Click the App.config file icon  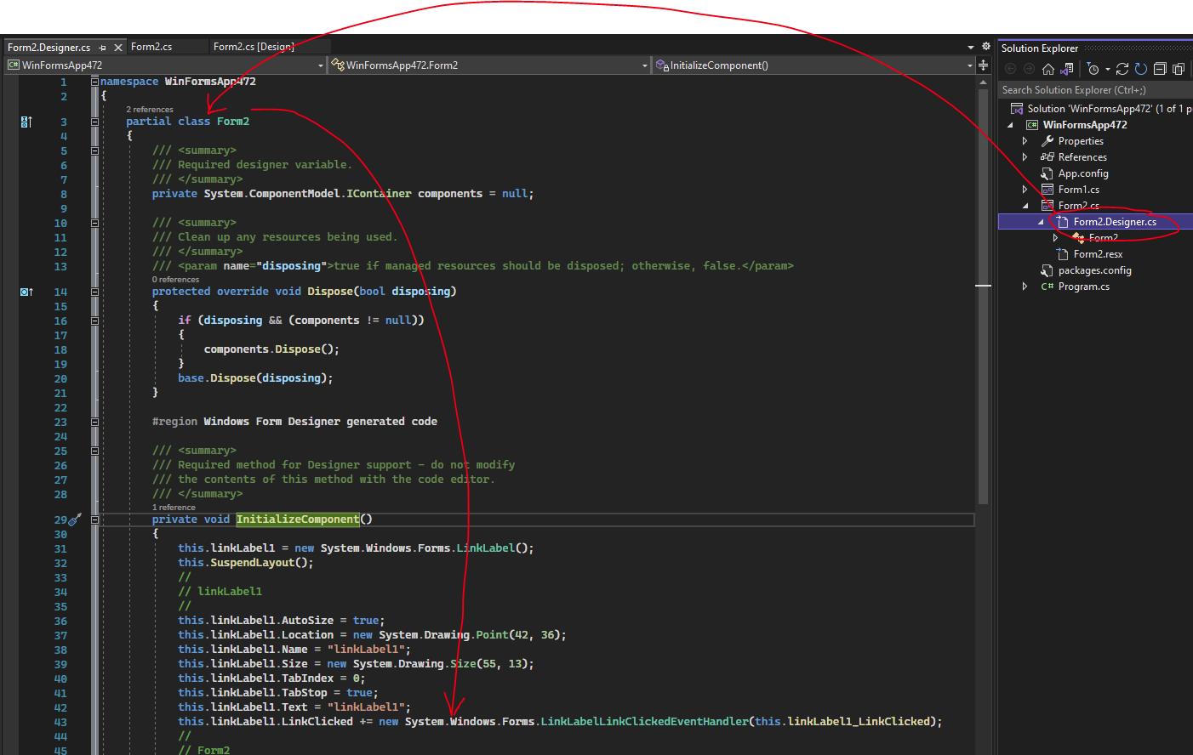1047,173
